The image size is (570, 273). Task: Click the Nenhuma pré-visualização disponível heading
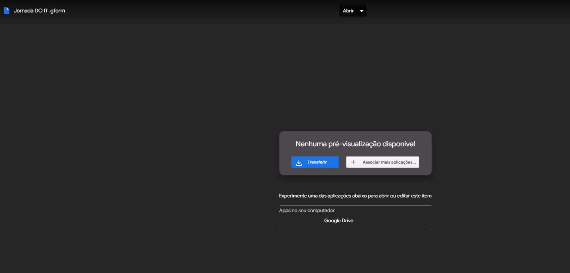coord(355,144)
